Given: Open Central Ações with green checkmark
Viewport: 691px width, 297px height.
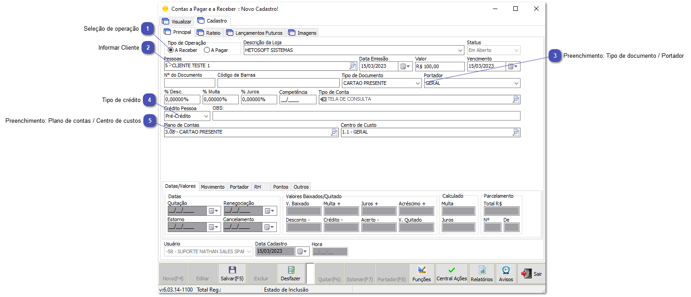Looking at the screenshot, I should 451,274.
